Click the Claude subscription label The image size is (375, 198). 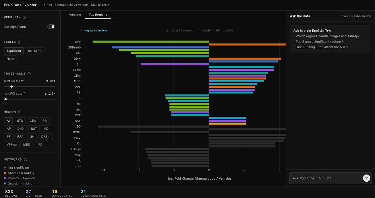coord(356,16)
